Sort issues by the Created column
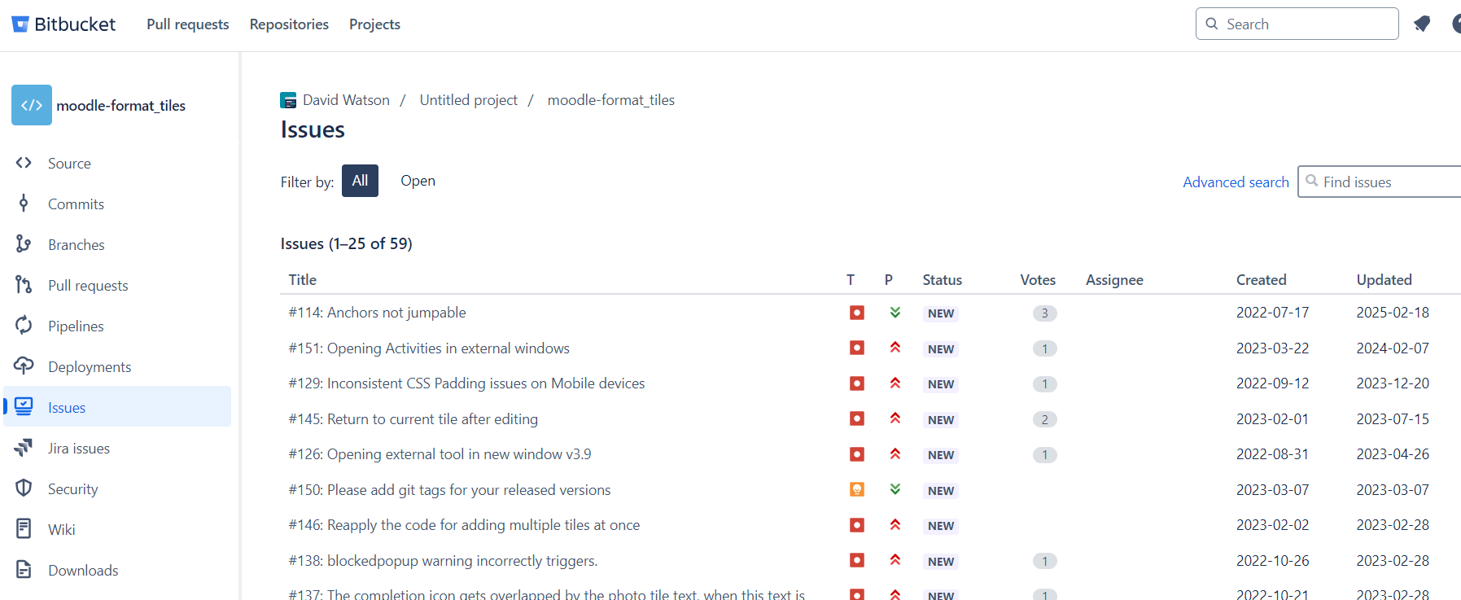The width and height of the screenshot is (1461, 600). [1262, 280]
